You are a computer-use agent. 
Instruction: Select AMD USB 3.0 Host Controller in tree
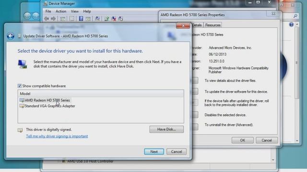click(x=90, y=161)
